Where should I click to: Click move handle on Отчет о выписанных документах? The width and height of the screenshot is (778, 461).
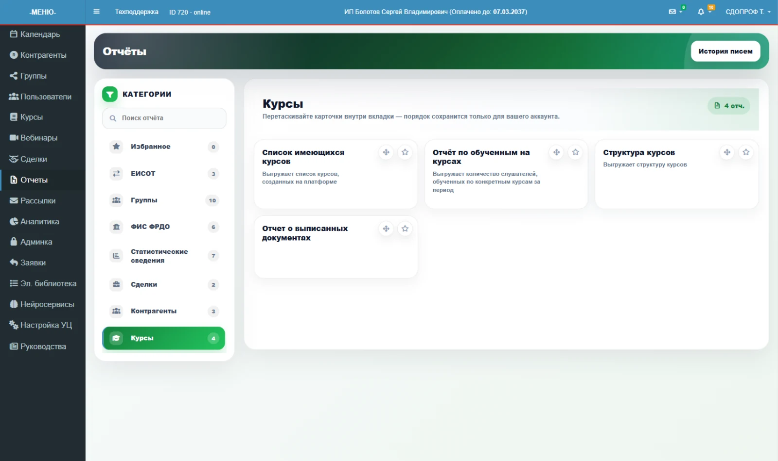tap(386, 229)
